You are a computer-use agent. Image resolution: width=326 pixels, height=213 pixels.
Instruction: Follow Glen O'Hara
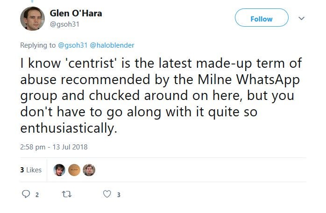click(x=262, y=19)
